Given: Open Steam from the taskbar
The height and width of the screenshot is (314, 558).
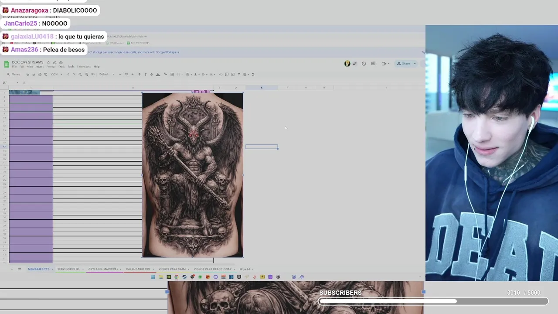Looking at the screenshot, I should 184,277.
